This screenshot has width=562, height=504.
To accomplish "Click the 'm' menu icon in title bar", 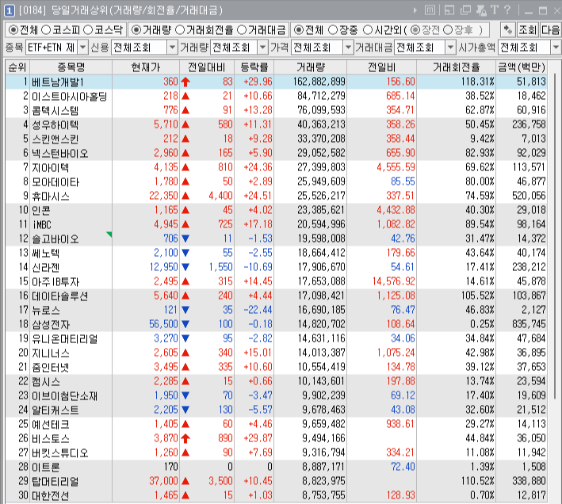I will tap(430, 10).
